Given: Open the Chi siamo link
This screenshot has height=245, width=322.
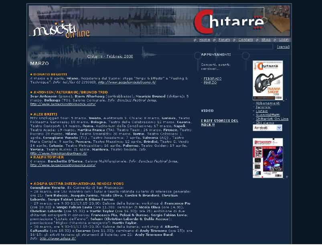Looking at the screenshot, I should click(265, 123).
